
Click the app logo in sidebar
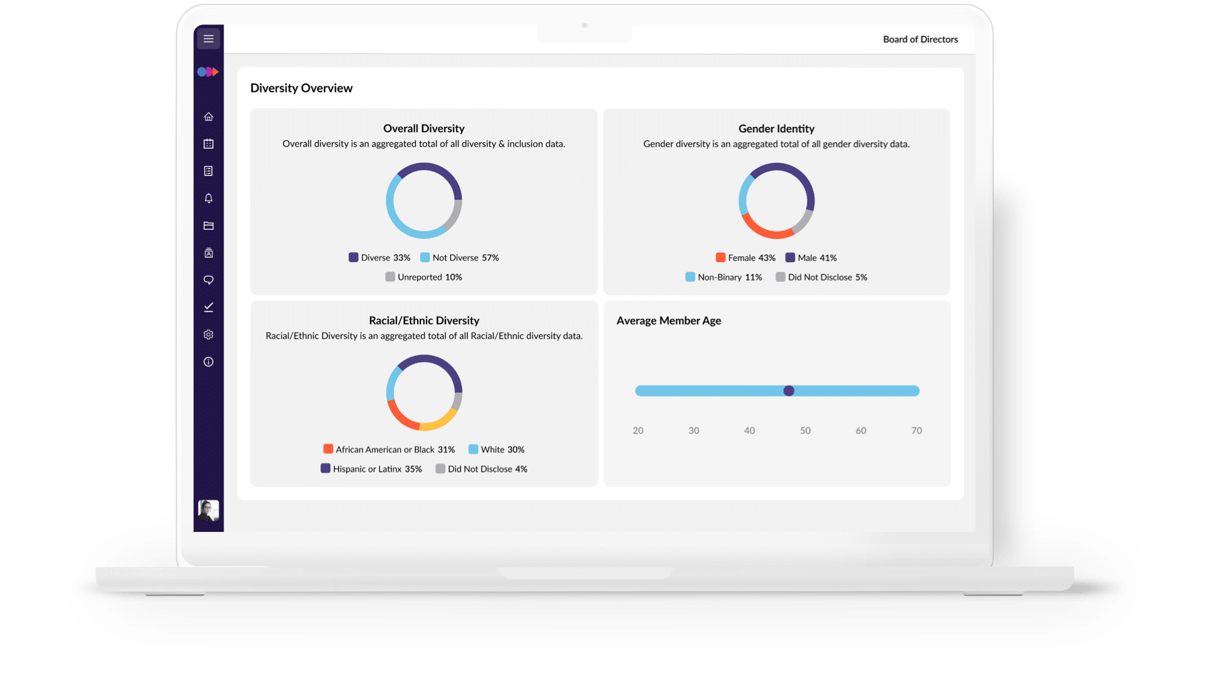(x=208, y=72)
